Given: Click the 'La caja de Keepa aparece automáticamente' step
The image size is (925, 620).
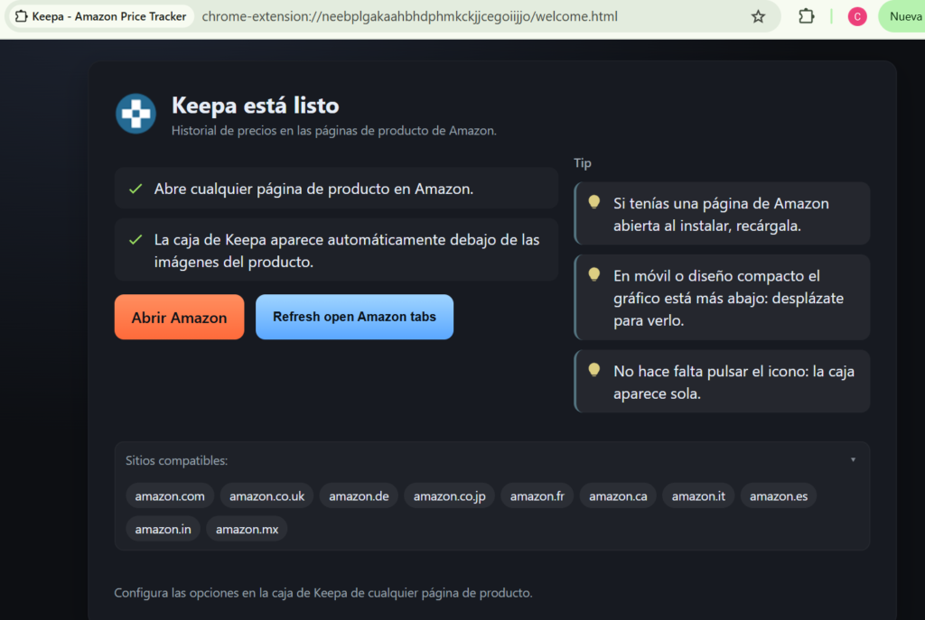Looking at the screenshot, I should [x=336, y=250].
